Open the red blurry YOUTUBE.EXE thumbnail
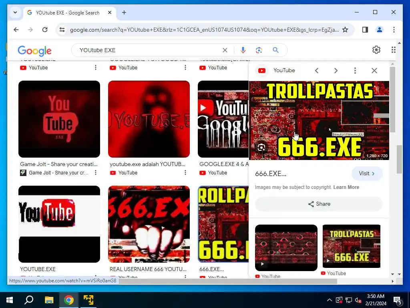The image size is (410, 308). [x=149, y=119]
